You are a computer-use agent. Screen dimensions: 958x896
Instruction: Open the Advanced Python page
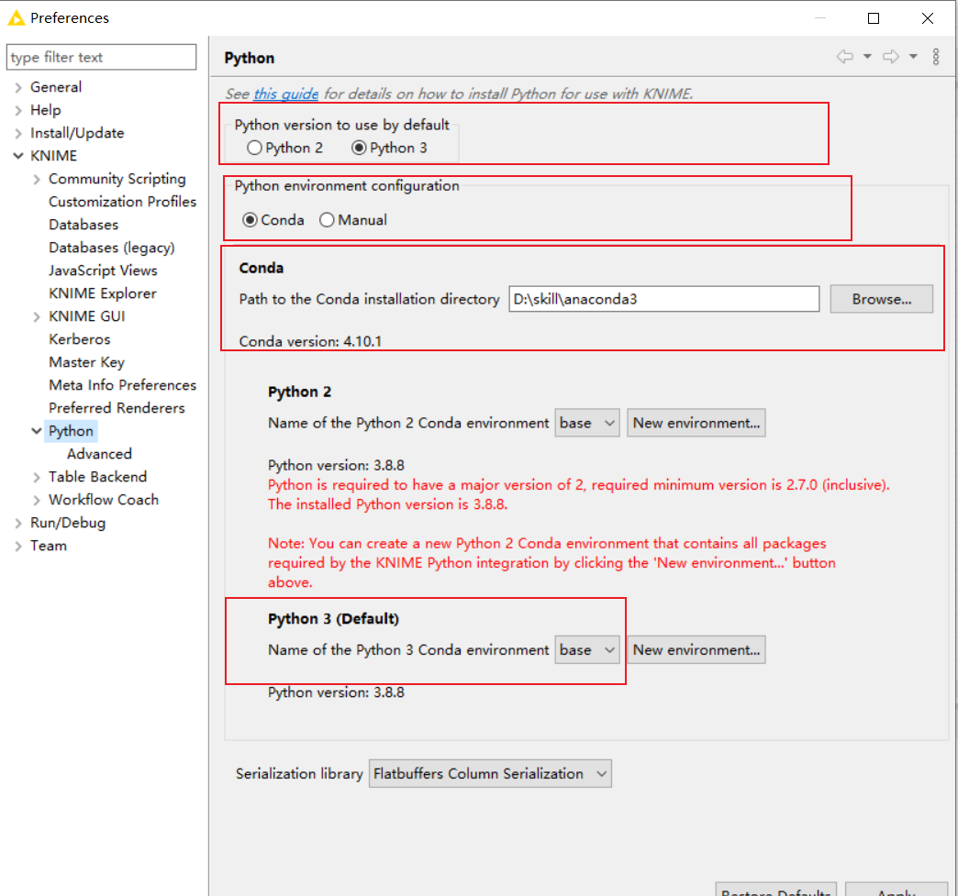pyautogui.click(x=100, y=454)
